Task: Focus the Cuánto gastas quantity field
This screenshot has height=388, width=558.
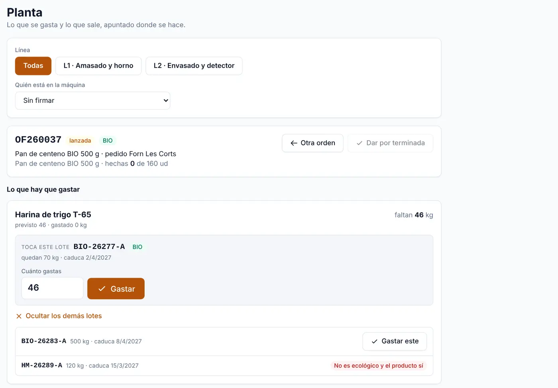Action: (52, 288)
